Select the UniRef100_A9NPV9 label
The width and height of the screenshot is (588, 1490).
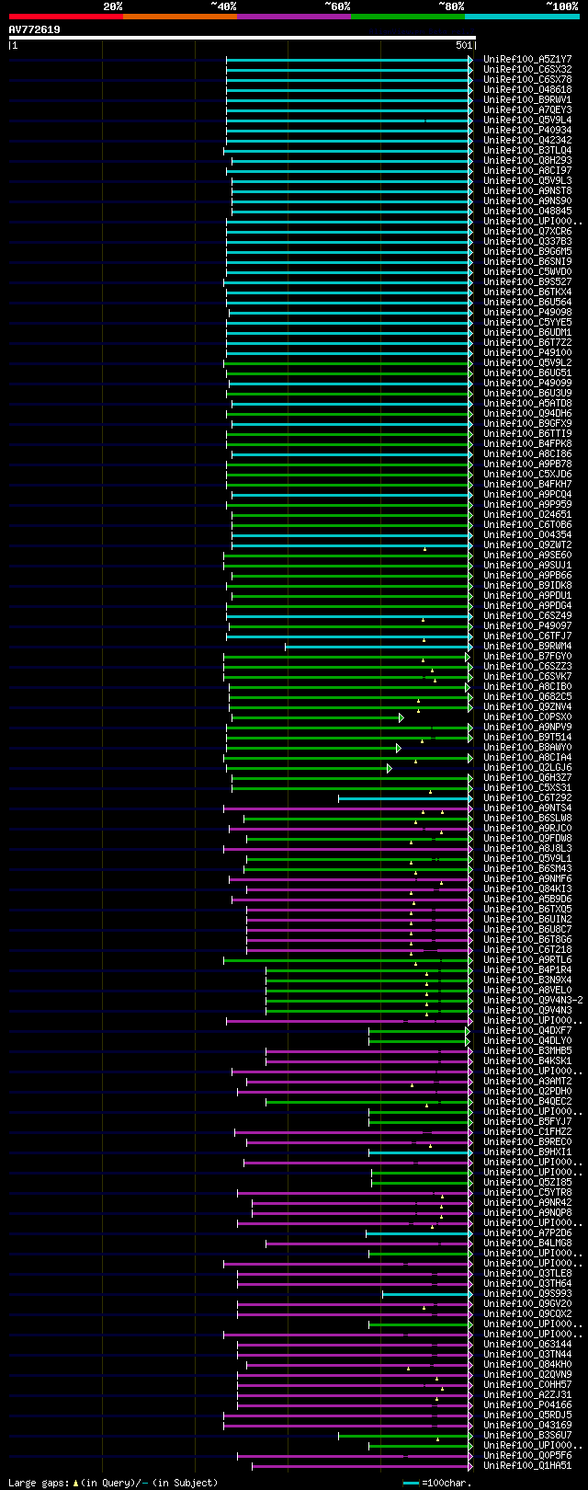[x=527, y=728]
